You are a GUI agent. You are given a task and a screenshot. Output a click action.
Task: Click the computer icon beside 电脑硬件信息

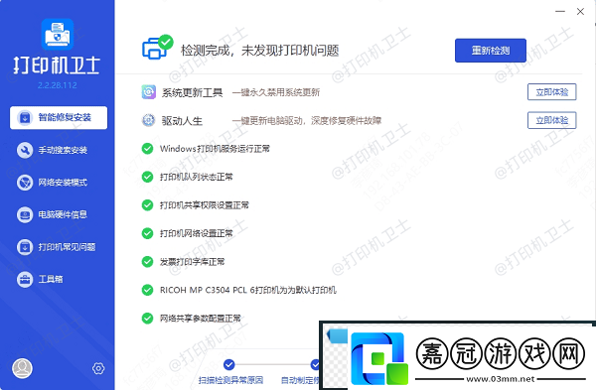(x=25, y=215)
